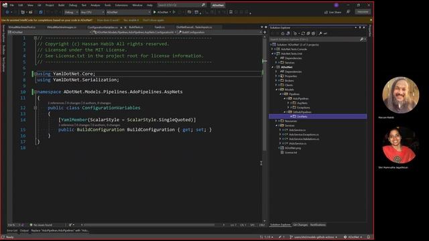The height and width of the screenshot is (241, 429).
Task: Collapse the using directives region on line 7
Action: point(36,74)
